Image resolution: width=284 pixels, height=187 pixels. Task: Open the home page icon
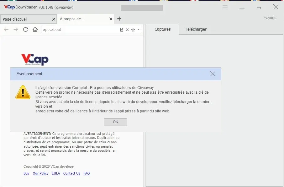point(35,29)
